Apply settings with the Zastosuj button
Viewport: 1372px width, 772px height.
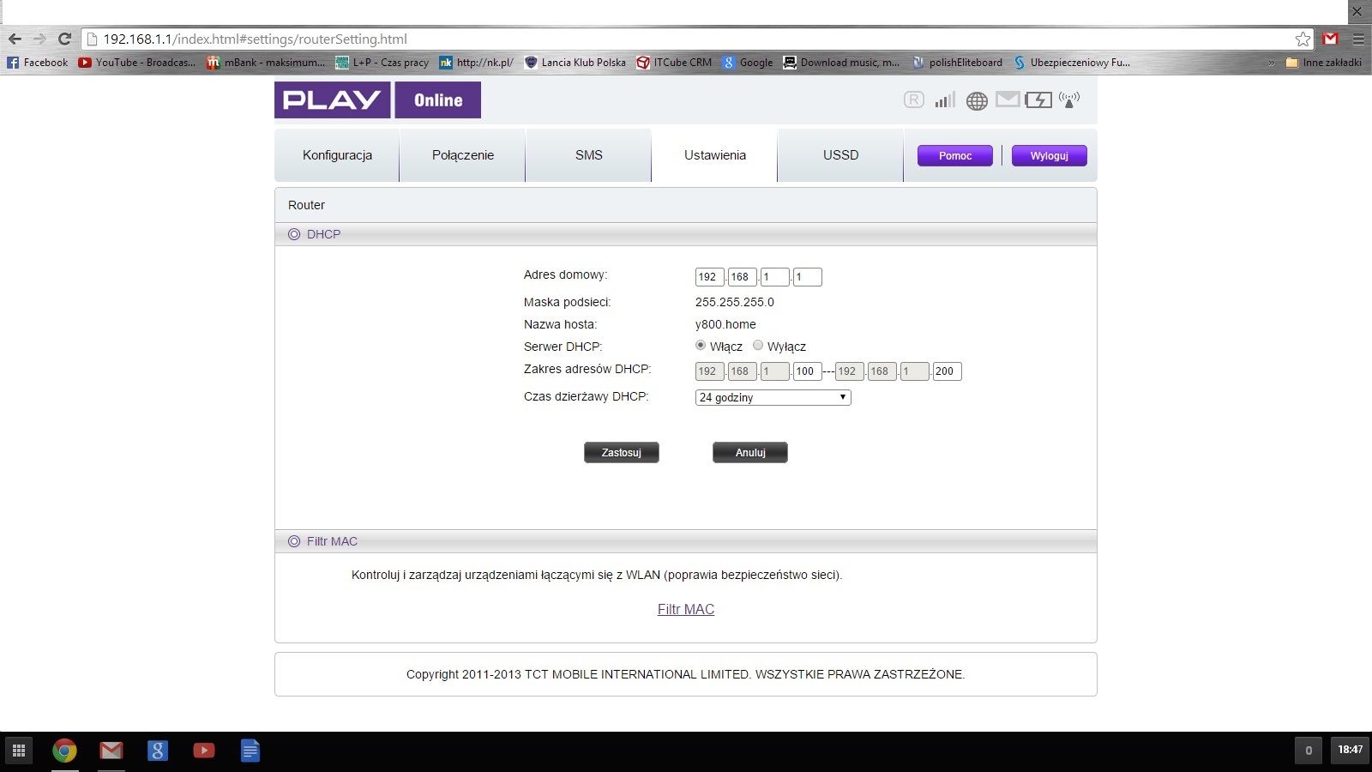621,452
